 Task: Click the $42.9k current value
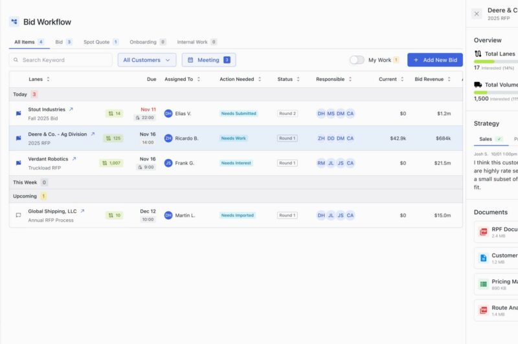point(398,138)
